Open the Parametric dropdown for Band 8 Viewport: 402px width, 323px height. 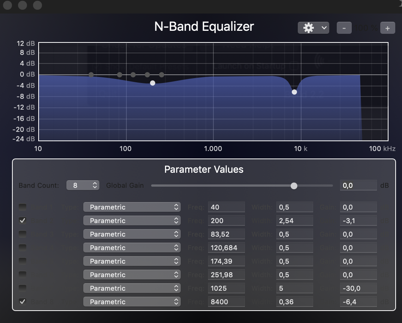point(132,302)
